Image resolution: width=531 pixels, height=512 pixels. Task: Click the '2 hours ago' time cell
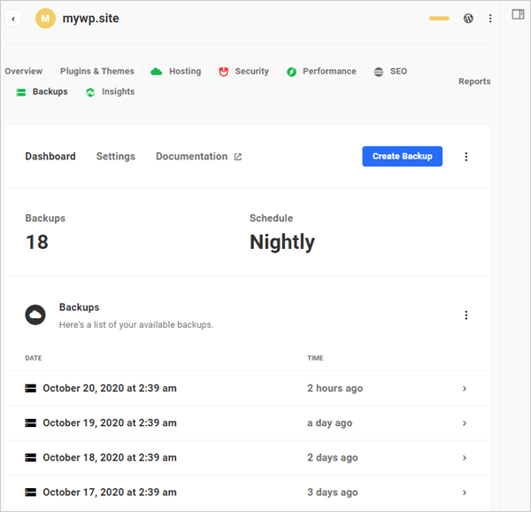click(x=335, y=388)
